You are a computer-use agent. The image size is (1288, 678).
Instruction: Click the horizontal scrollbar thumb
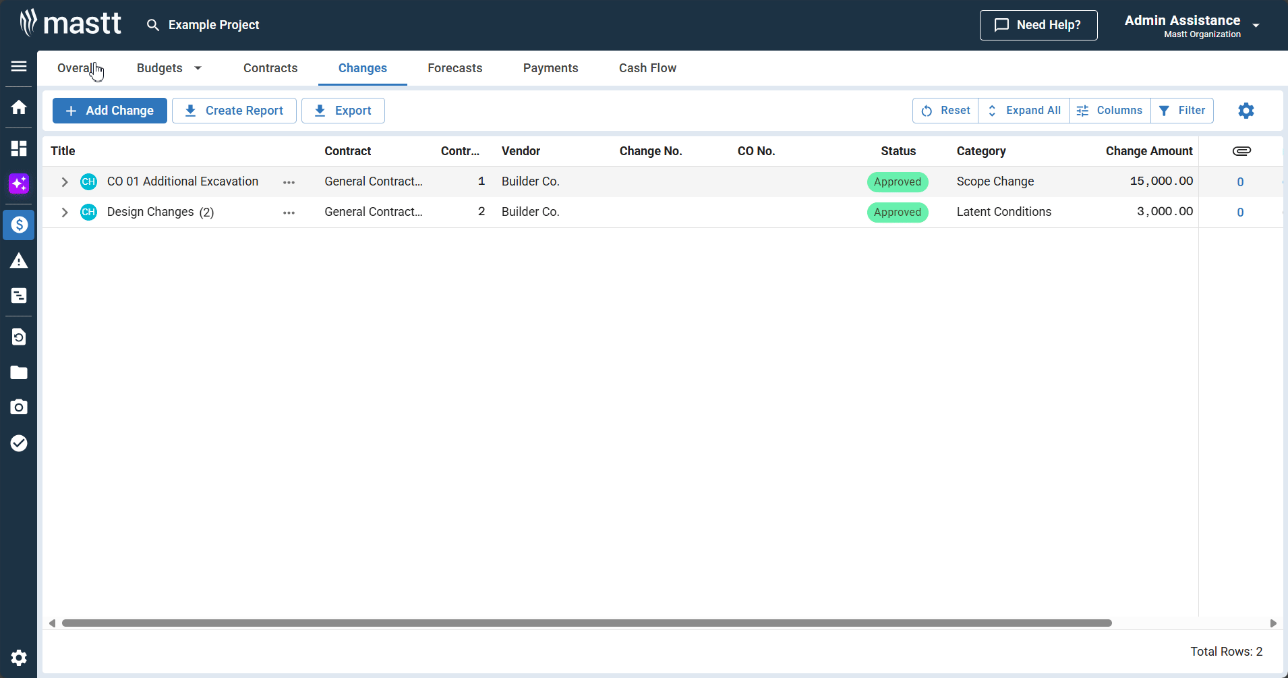(x=587, y=623)
